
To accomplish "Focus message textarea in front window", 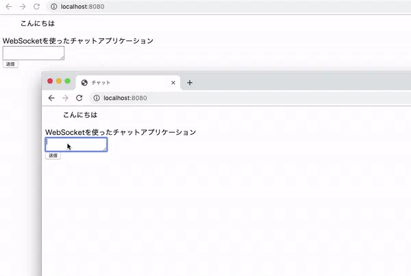I will 76,145.
